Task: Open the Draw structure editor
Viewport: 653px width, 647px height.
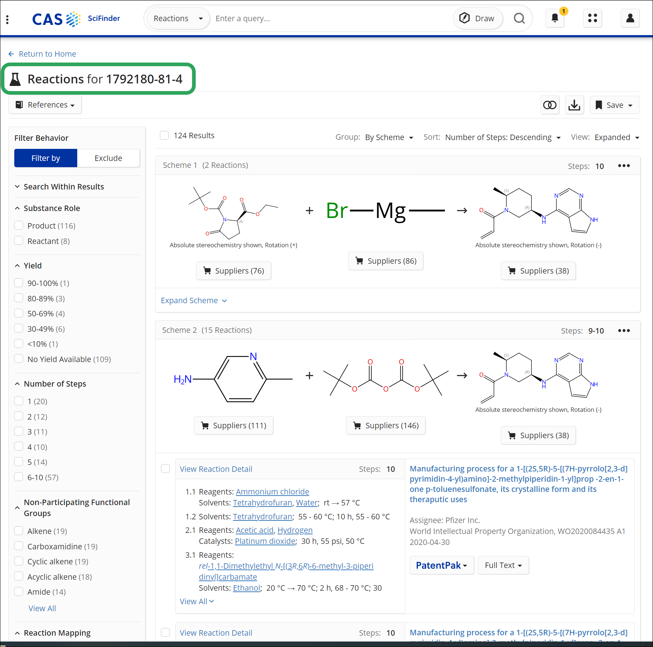Action: click(x=478, y=18)
